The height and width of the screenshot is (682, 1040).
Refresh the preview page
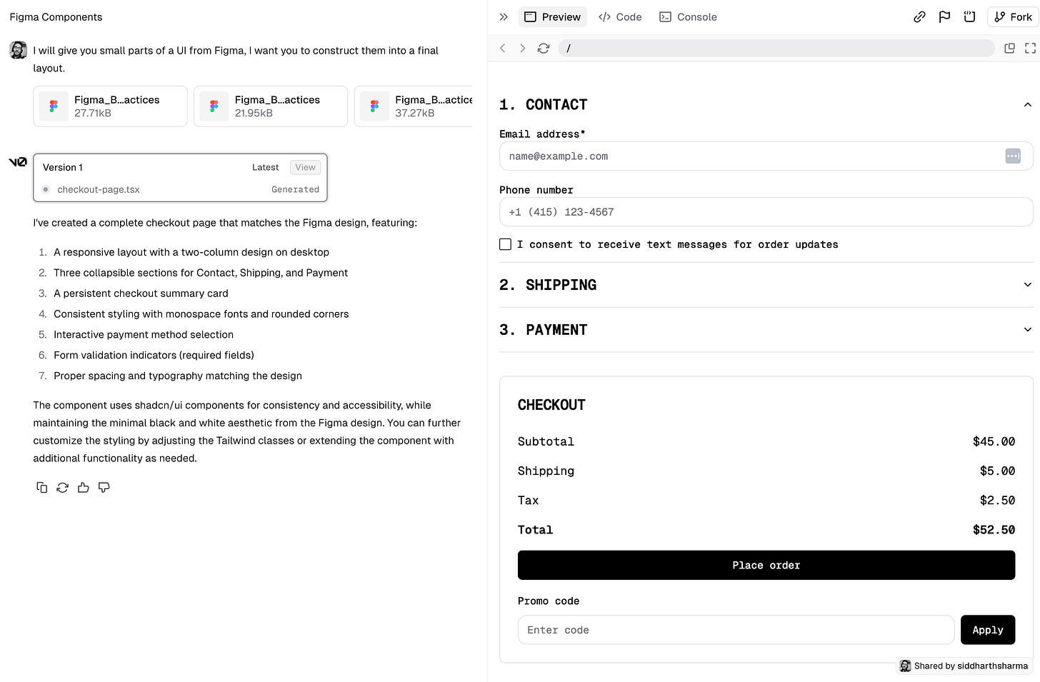click(x=544, y=48)
